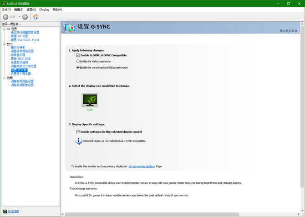The width and height of the screenshot is (305, 217).
Task: Collapse the 视频 tree node
Action: point(4,78)
